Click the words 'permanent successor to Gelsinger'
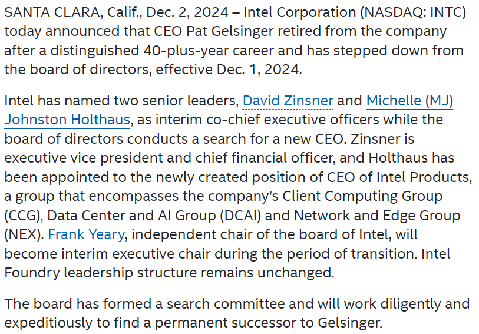 coord(268,323)
